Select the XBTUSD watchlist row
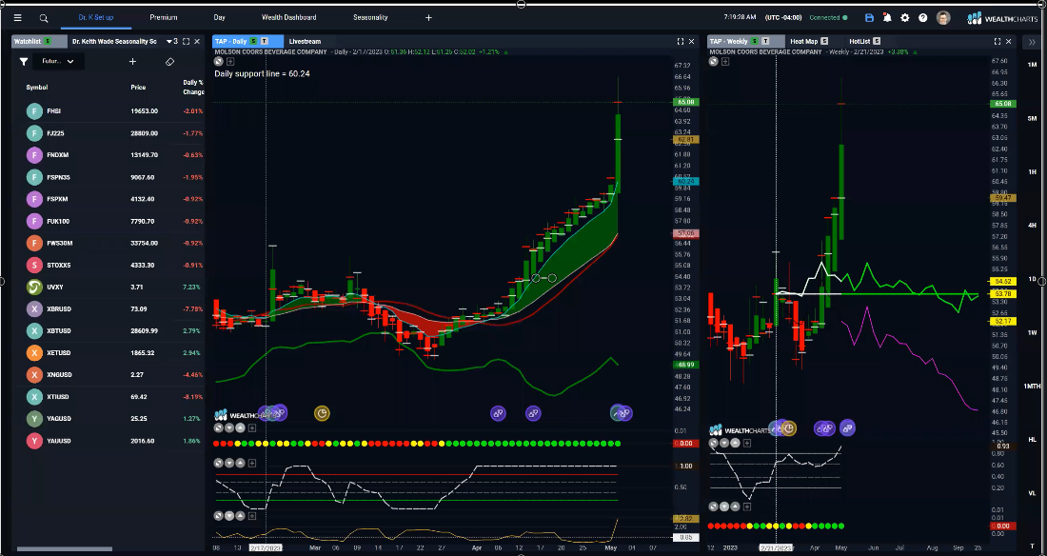The height and width of the screenshot is (556, 1047). 109,330
